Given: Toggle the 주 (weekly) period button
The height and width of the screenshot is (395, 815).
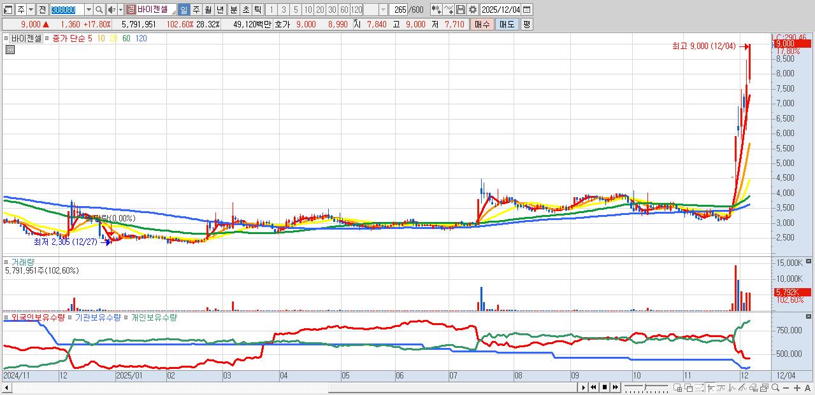Looking at the screenshot, I should 196,10.
